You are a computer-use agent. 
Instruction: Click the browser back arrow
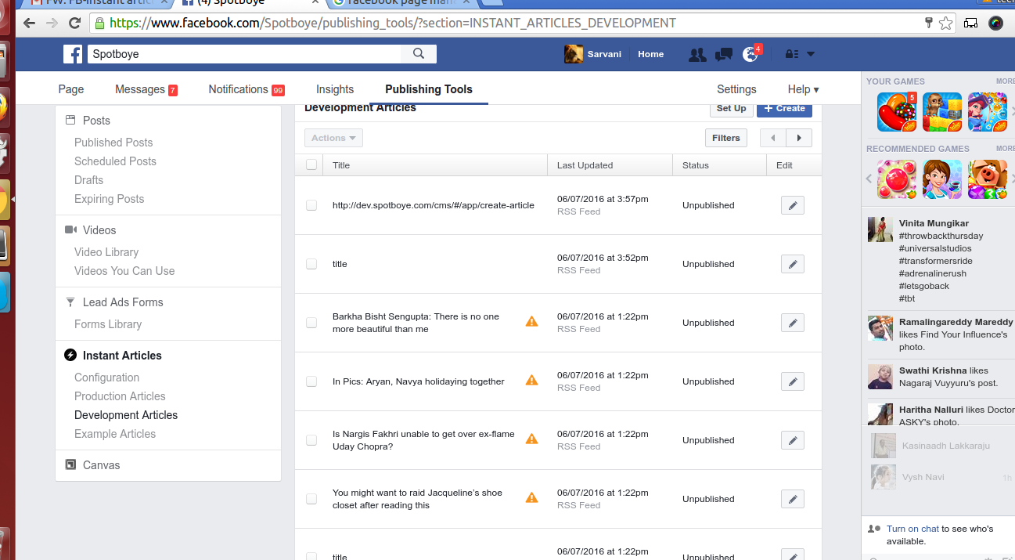click(x=30, y=23)
